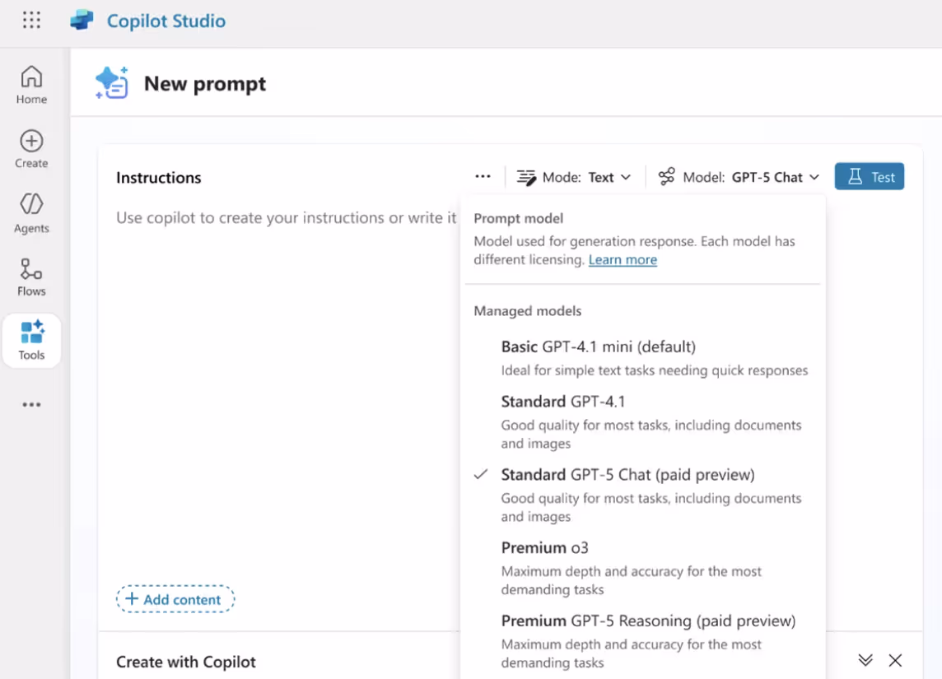Go to Home in sidebar
The width and height of the screenshot is (942, 679).
(31, 85)
